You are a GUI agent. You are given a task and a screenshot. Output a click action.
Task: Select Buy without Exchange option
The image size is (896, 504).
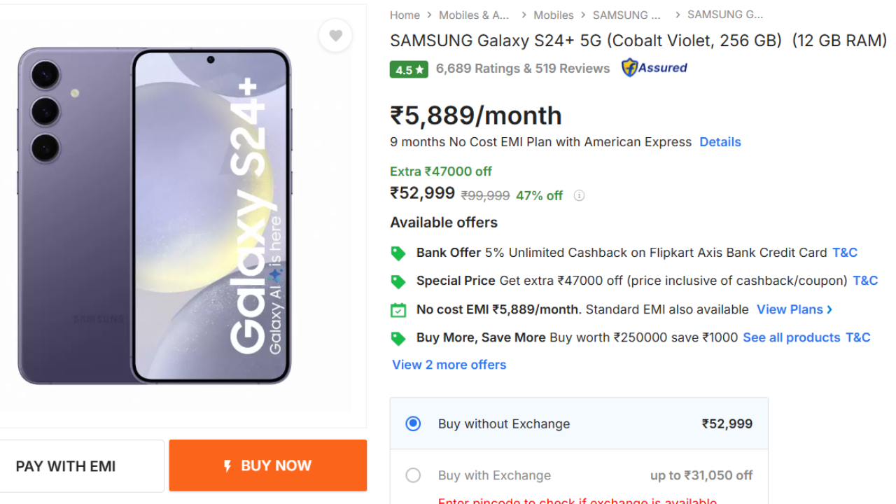(x=413, y=423)
